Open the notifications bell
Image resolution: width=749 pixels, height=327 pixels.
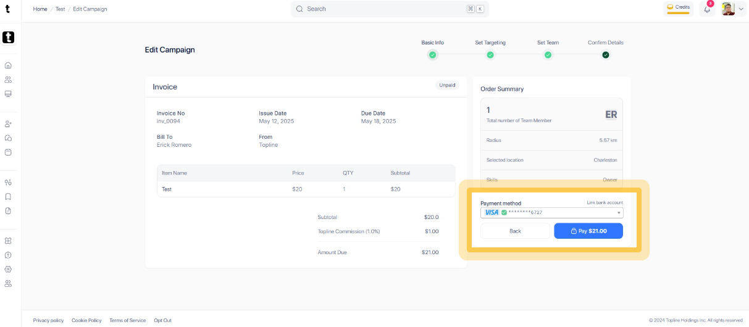pyautogui.click(x=707, y=9)
